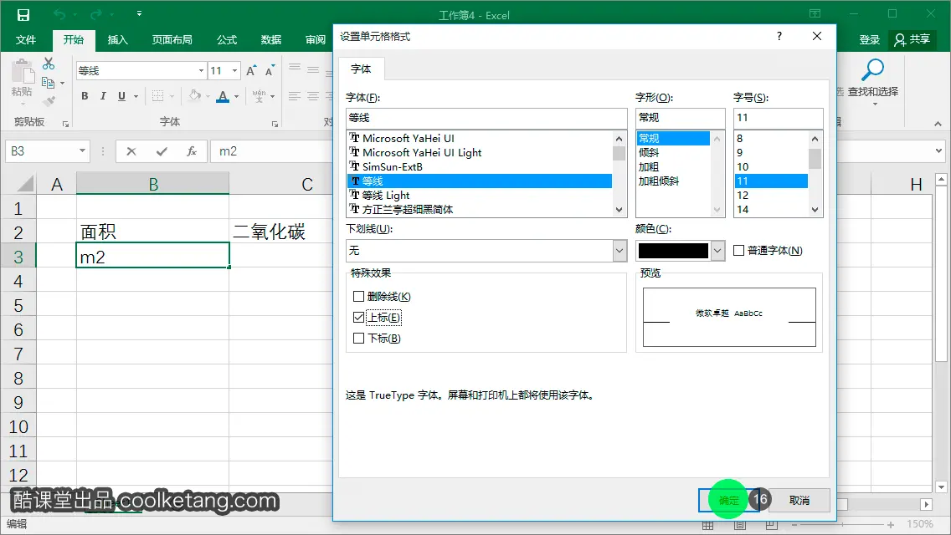
Task: Select 加粗倾斜 in font style list
Action: tap(659, 181)
